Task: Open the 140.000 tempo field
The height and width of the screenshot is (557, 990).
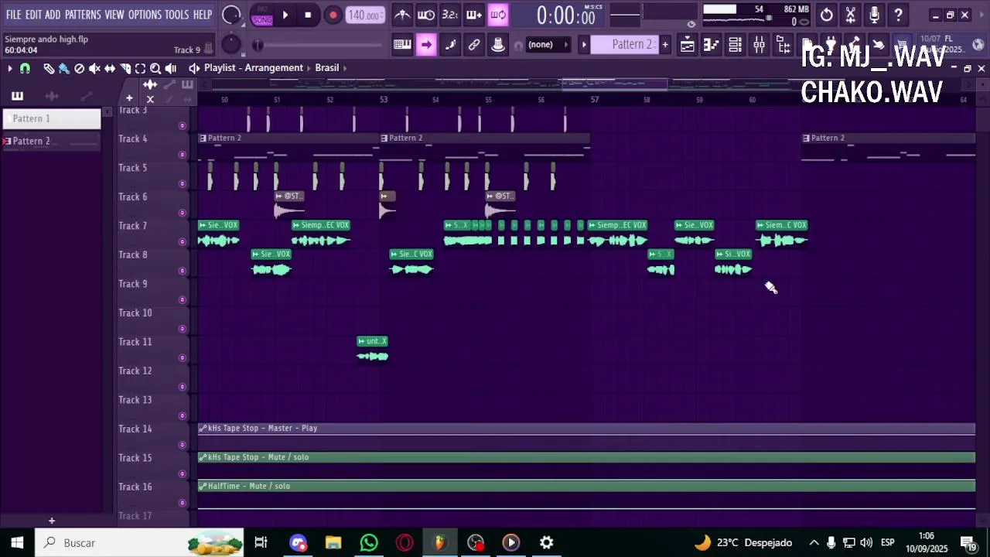Action: tap(364, 15)
